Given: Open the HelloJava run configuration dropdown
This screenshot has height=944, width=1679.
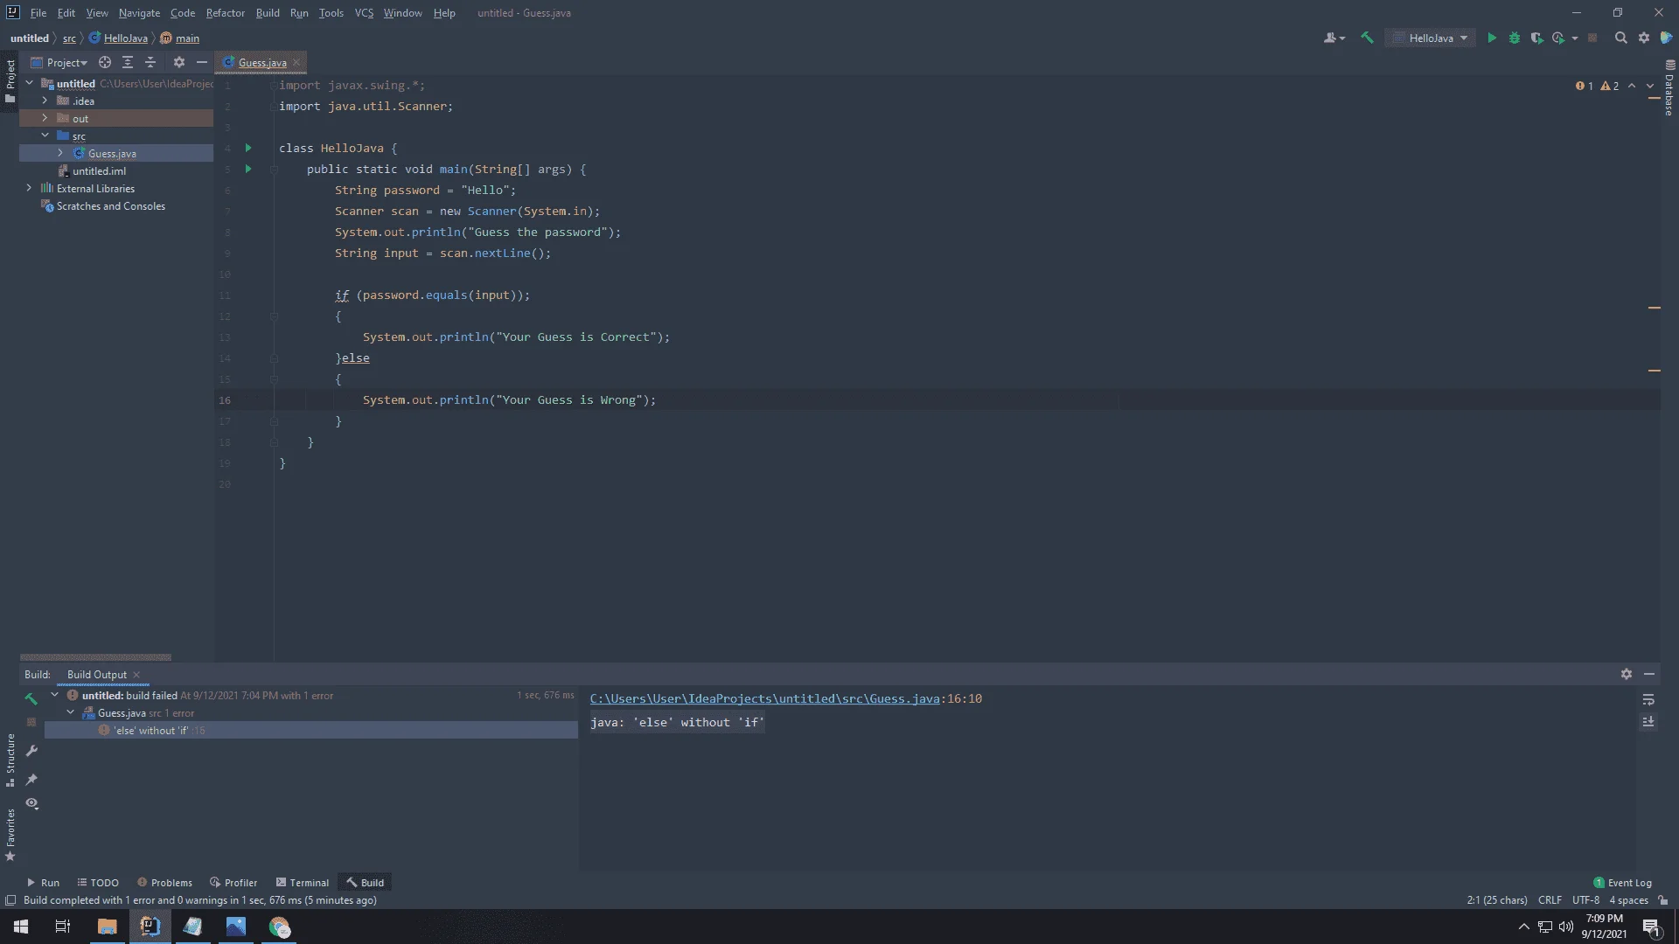Looking at the screenshot, I should [1431, 38].
